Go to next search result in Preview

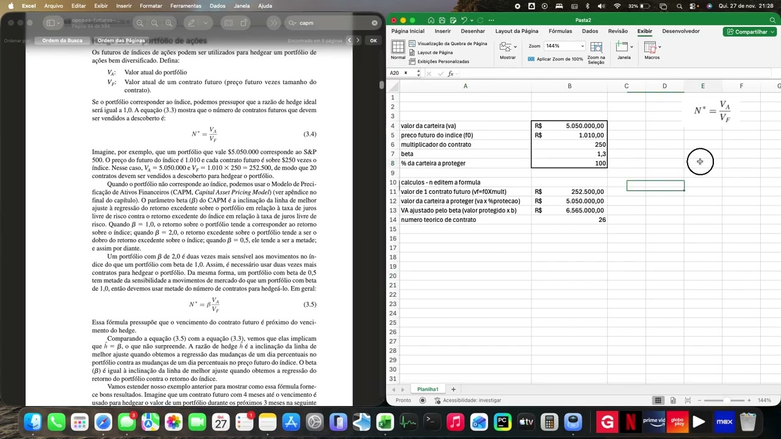(x=358, y=40)
